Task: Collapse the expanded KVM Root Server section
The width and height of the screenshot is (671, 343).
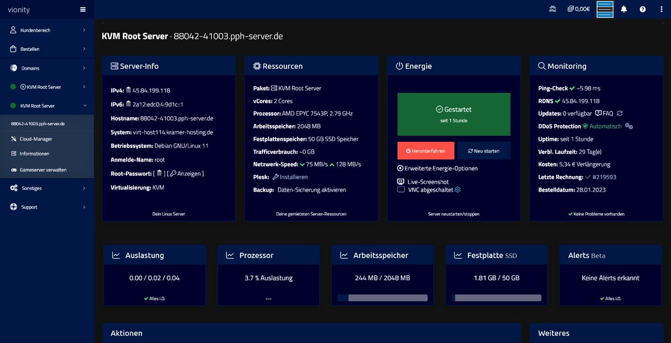Action: coord(84,106)
